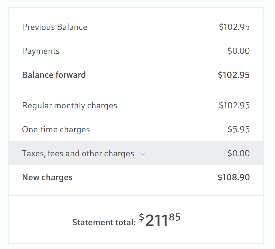Select the Regular monthly charges $102.95 amount
Image resolution: width=275 pixels, height=249 pixels.
tap(234, 105)
